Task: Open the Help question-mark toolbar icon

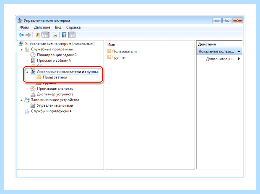Action: [x=64, y=35]
